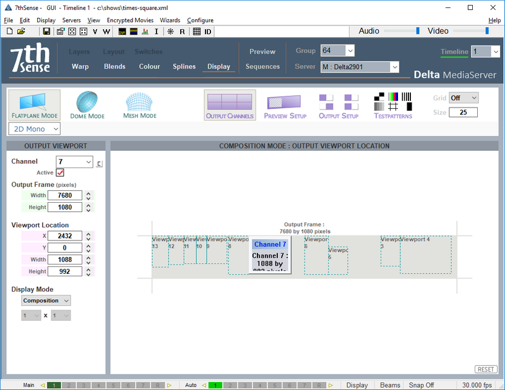Open Output Setup
Image resolution: width=505 pixels, height=390 pixels.
click(x=339, y=107)
